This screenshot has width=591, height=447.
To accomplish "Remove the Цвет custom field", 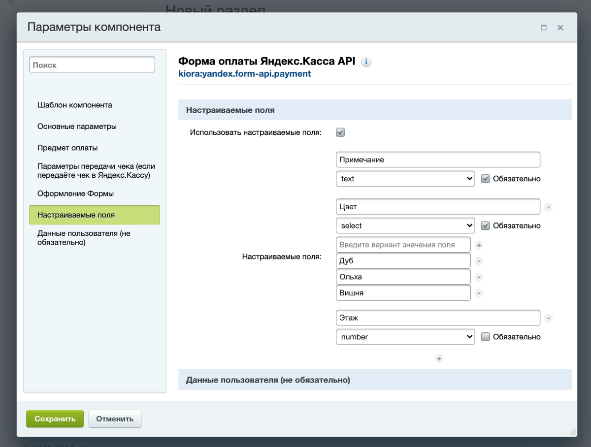I will coord(549,207).
